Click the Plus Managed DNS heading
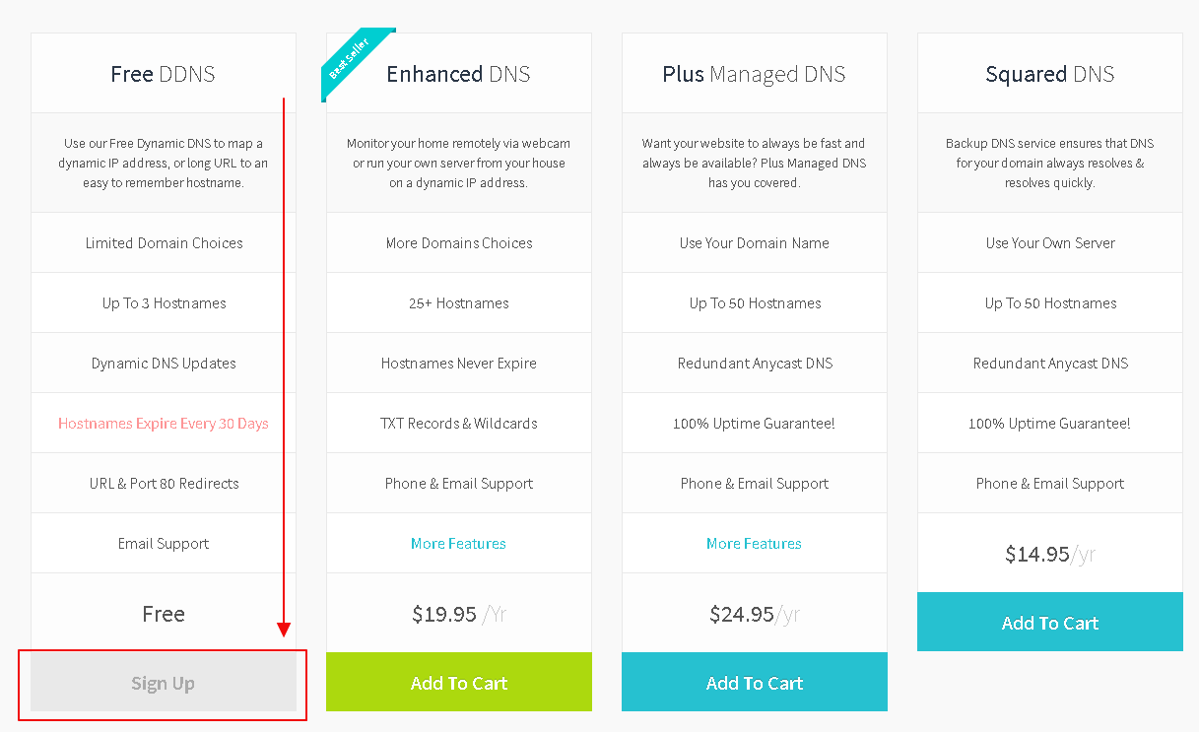The width and height of the screenshot is (1199, 732). [755, 74]
